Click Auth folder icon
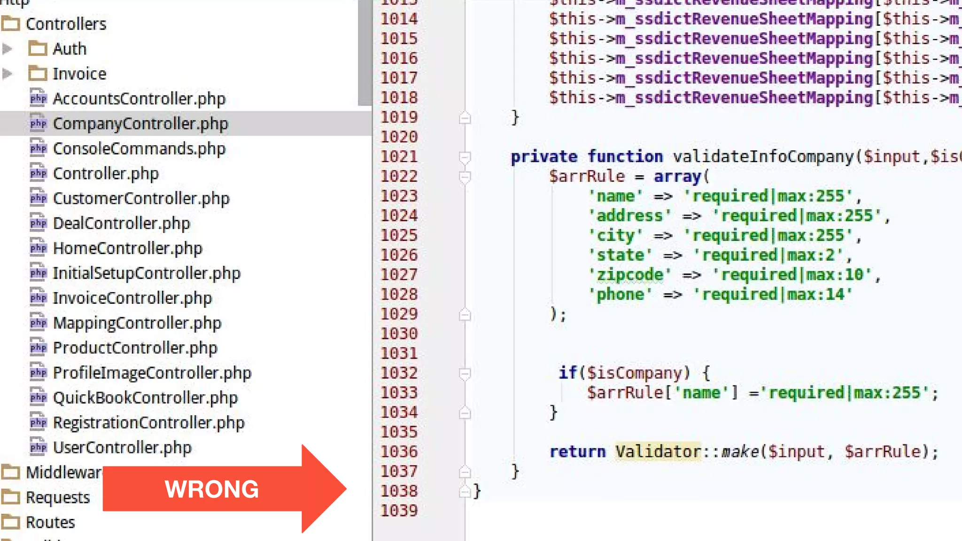 coord(38,48)
